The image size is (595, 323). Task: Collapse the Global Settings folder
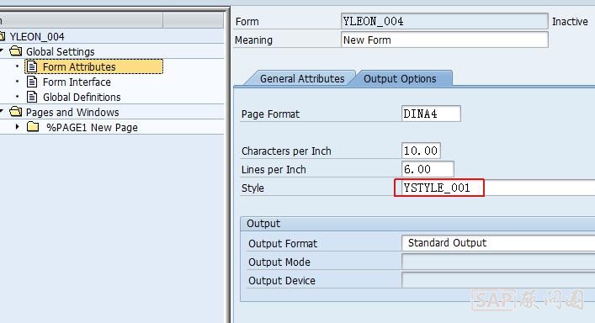click(2, 50)
